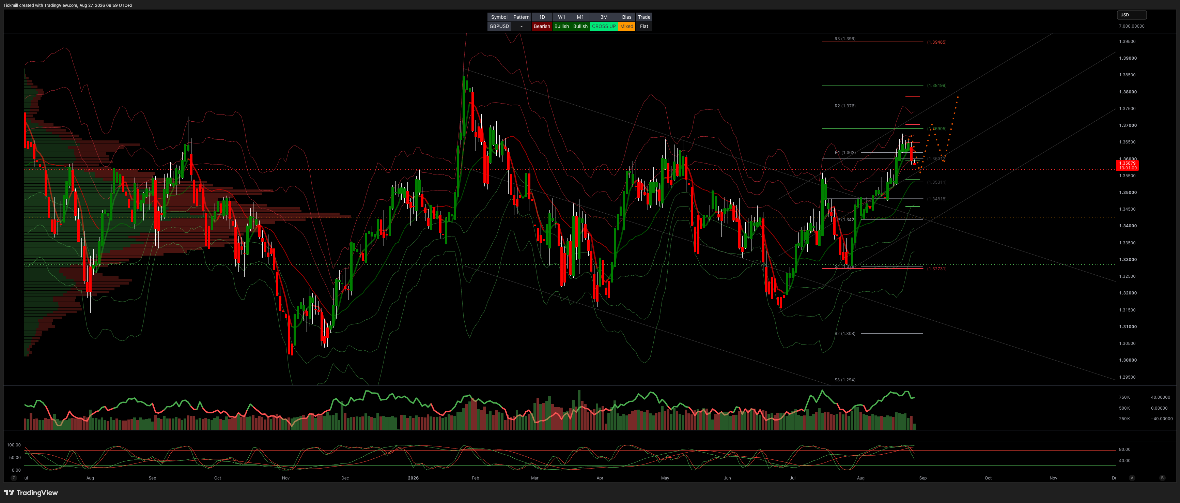Click the 13:01:00 countdown timer label

pos(1127,168)
